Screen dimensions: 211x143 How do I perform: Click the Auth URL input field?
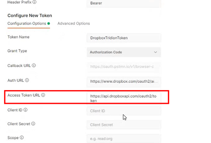[124, 81]
